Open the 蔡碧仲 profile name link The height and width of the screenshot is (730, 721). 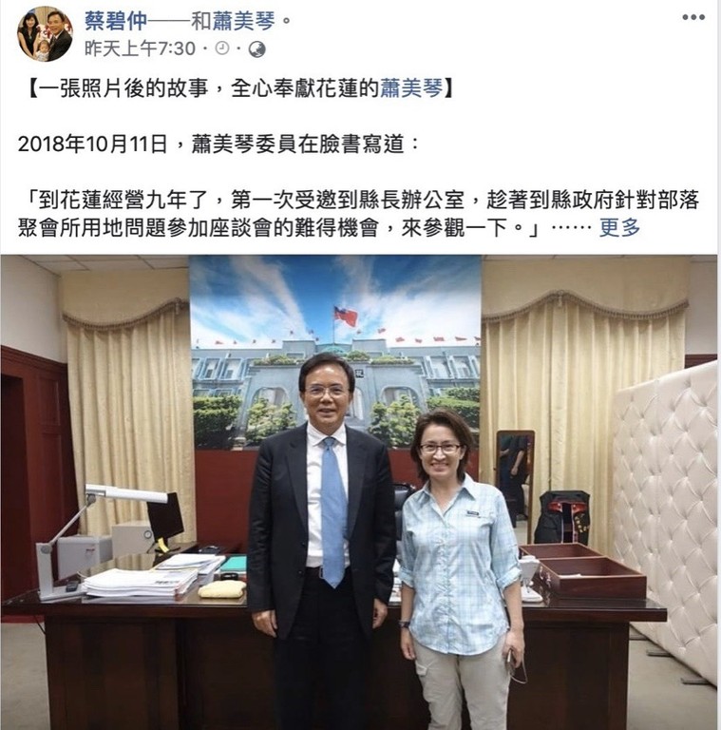[x=116, y=21]
